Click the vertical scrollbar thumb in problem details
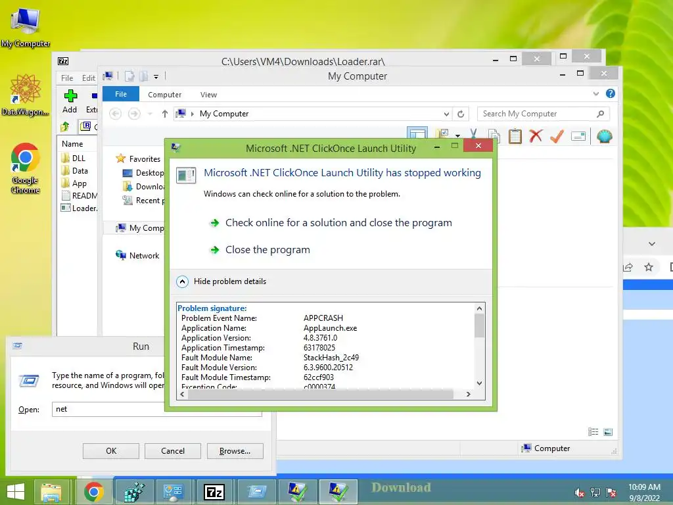Screen dimensions: 673x505 click(x=479, y=325)
